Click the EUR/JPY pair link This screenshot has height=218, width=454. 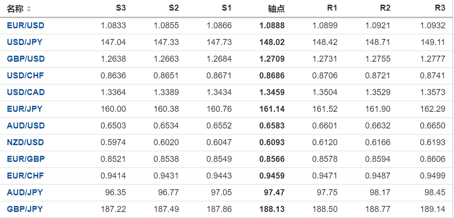[x=25, y=109]
